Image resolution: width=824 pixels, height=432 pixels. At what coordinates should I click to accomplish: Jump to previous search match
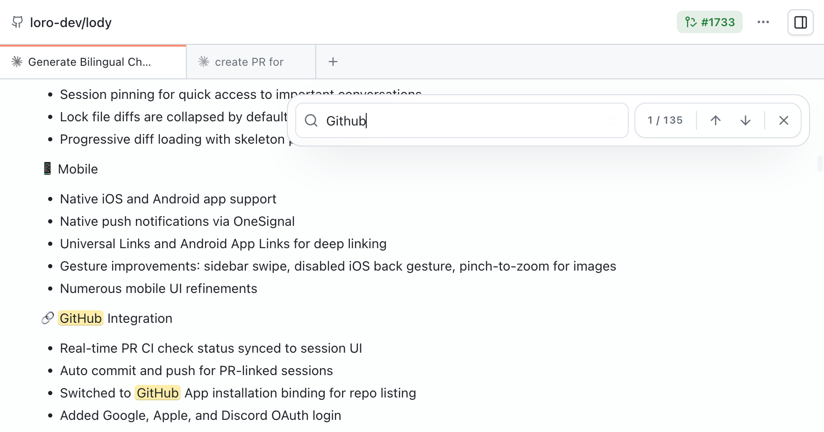click(715, 120)
